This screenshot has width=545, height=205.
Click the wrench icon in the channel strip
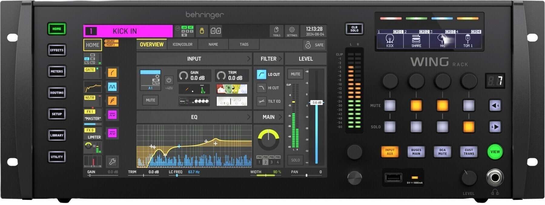point(112,162)
